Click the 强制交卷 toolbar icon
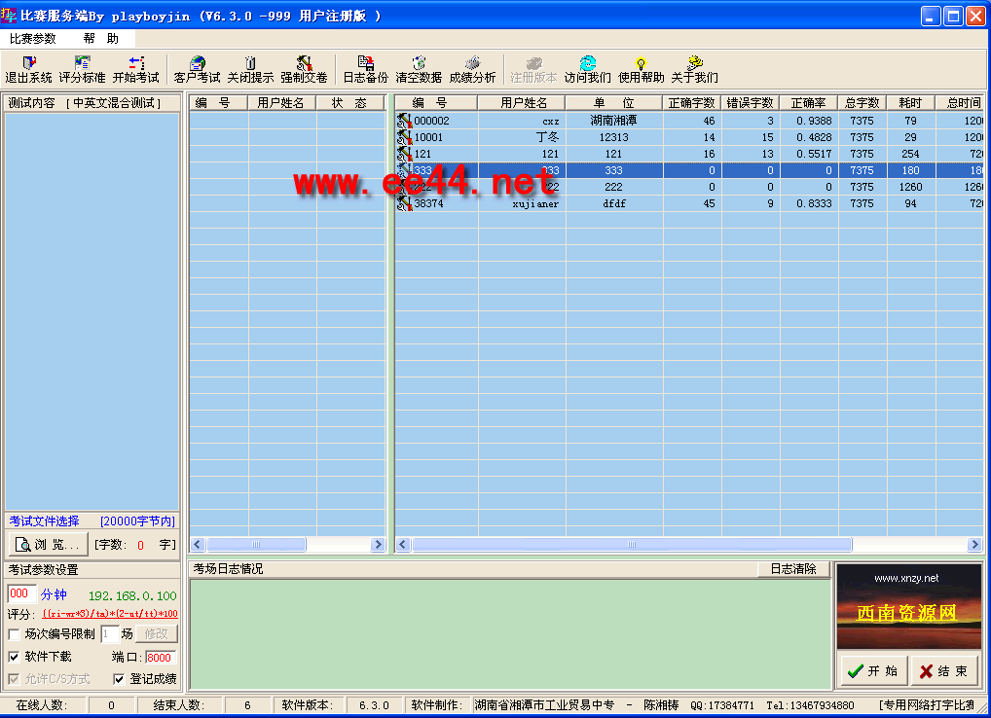Screen dimensions: 991x718 [x=304, y=69]
